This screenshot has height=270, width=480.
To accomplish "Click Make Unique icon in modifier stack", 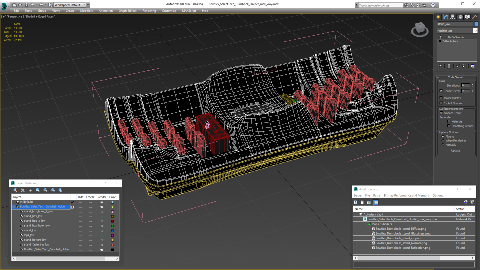I will tap(457, 66).
